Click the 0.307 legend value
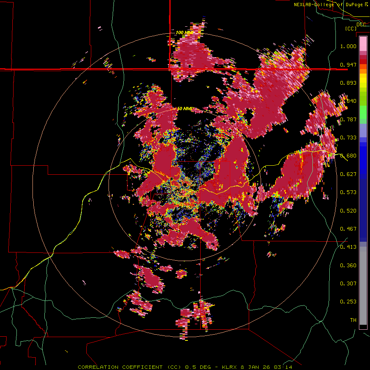Screen dimensions: 370x370 [348, 284]
